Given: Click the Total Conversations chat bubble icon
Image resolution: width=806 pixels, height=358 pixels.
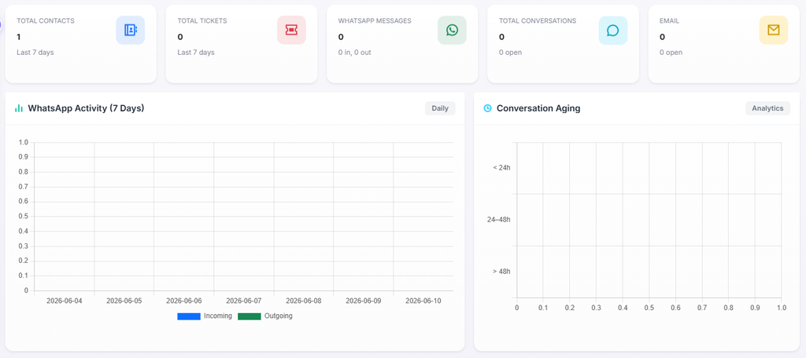Looking at the screenshot, I should 612,30.
